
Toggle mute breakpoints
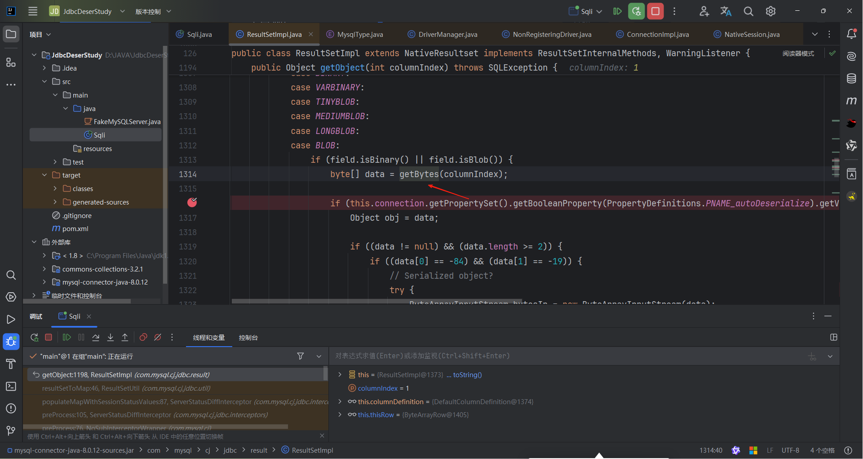click(158, 337)
